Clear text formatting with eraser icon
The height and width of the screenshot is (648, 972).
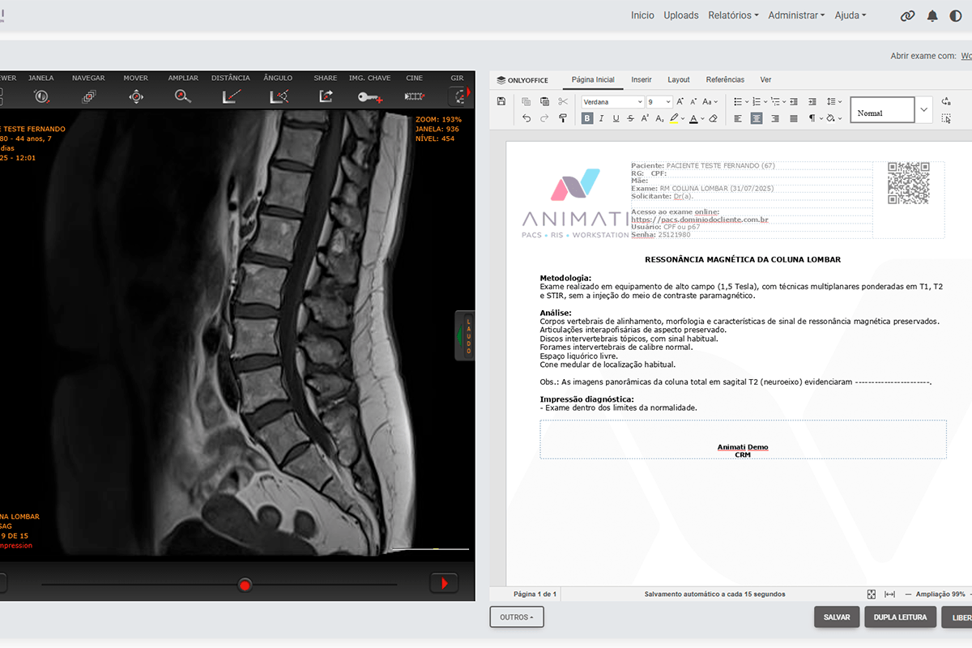pos(713,118)
